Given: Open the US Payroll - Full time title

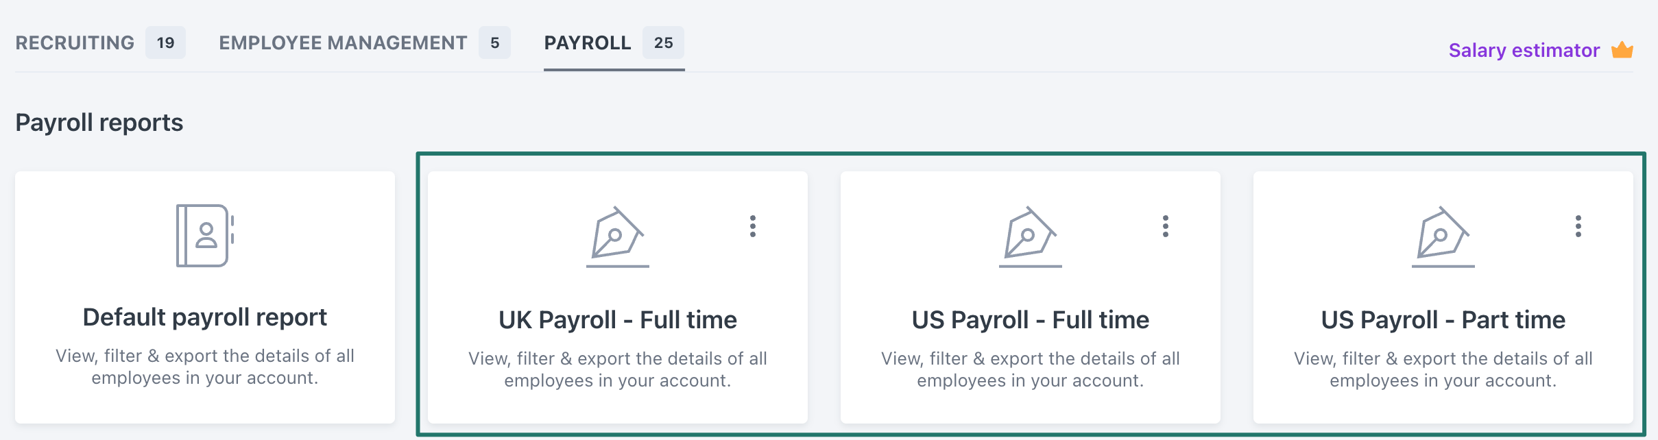Looking at the screenshot, I should tap(1030, 320).
